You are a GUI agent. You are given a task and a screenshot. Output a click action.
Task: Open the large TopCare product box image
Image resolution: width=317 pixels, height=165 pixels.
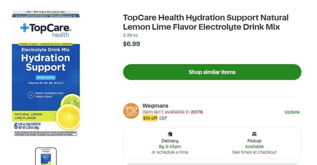click(x=46, y=74)
